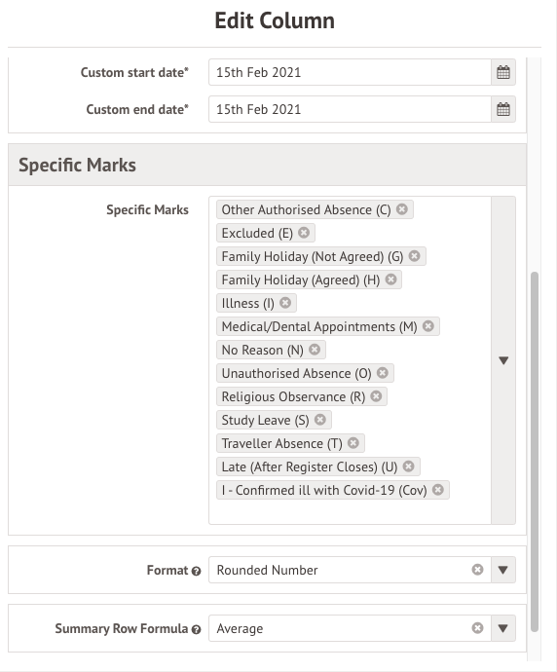Open the Summary Row Formula dropdown arrow
The height and width of the screenshot is (672, 557).
[503, 628]
